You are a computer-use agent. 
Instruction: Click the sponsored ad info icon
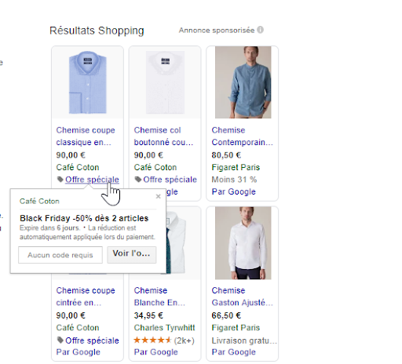tap(260, 30)
